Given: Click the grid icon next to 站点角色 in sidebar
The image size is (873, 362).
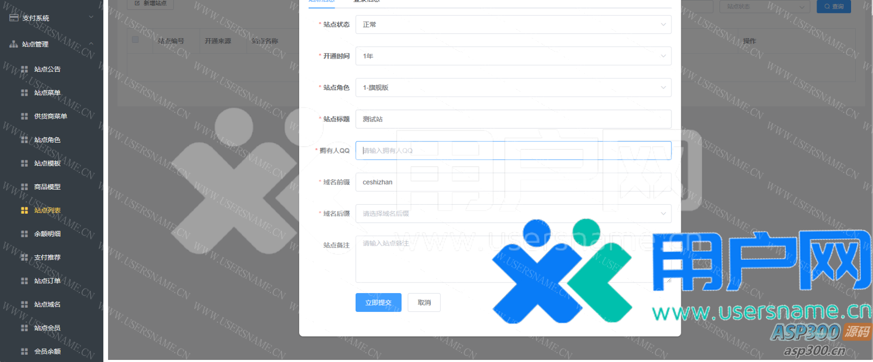Looking at the screenshot, I should pos(25,139).
